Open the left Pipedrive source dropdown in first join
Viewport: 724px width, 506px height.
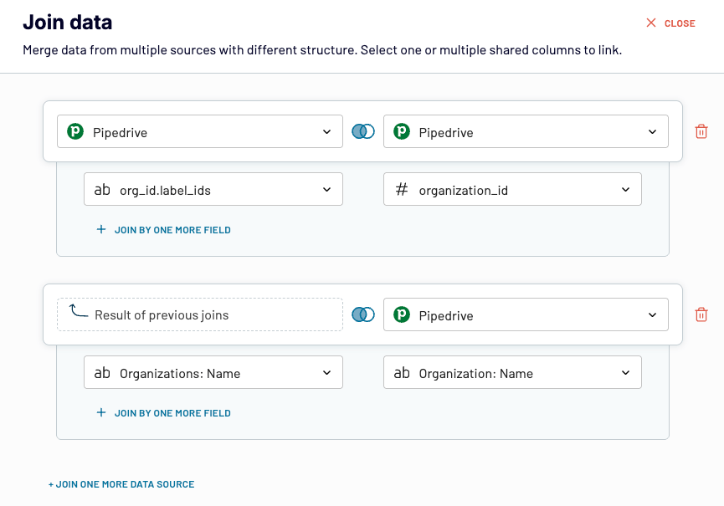(x=200, y=131)
